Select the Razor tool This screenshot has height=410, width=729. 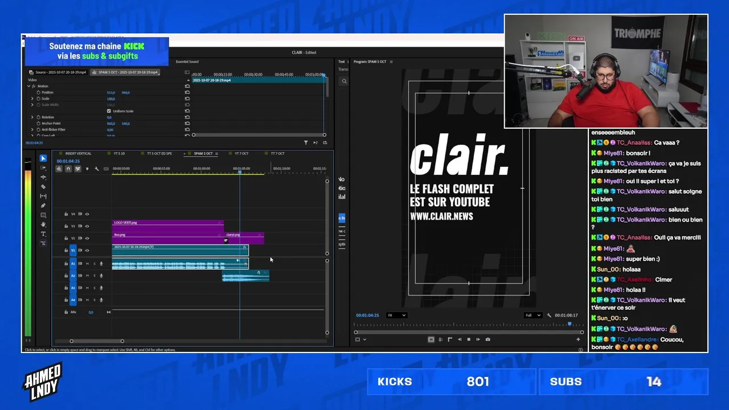[x=43, y=187]
